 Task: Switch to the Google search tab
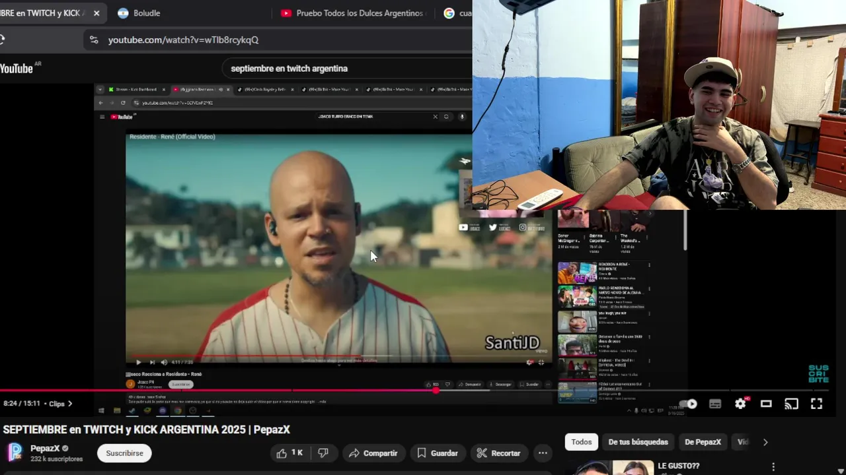(x=456, y=13)
